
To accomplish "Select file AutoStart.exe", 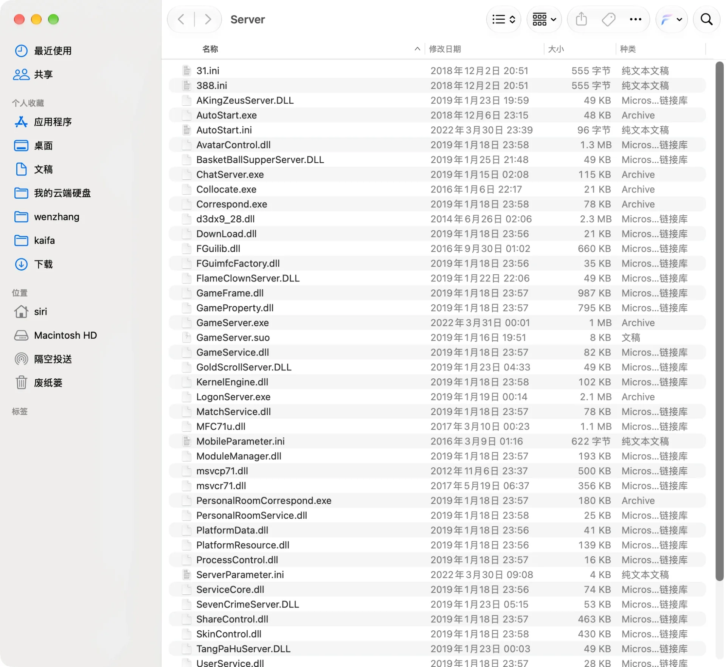I will 437,115.
